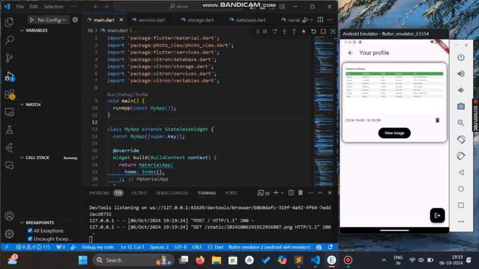Open the Edit menu

point(34,7)
